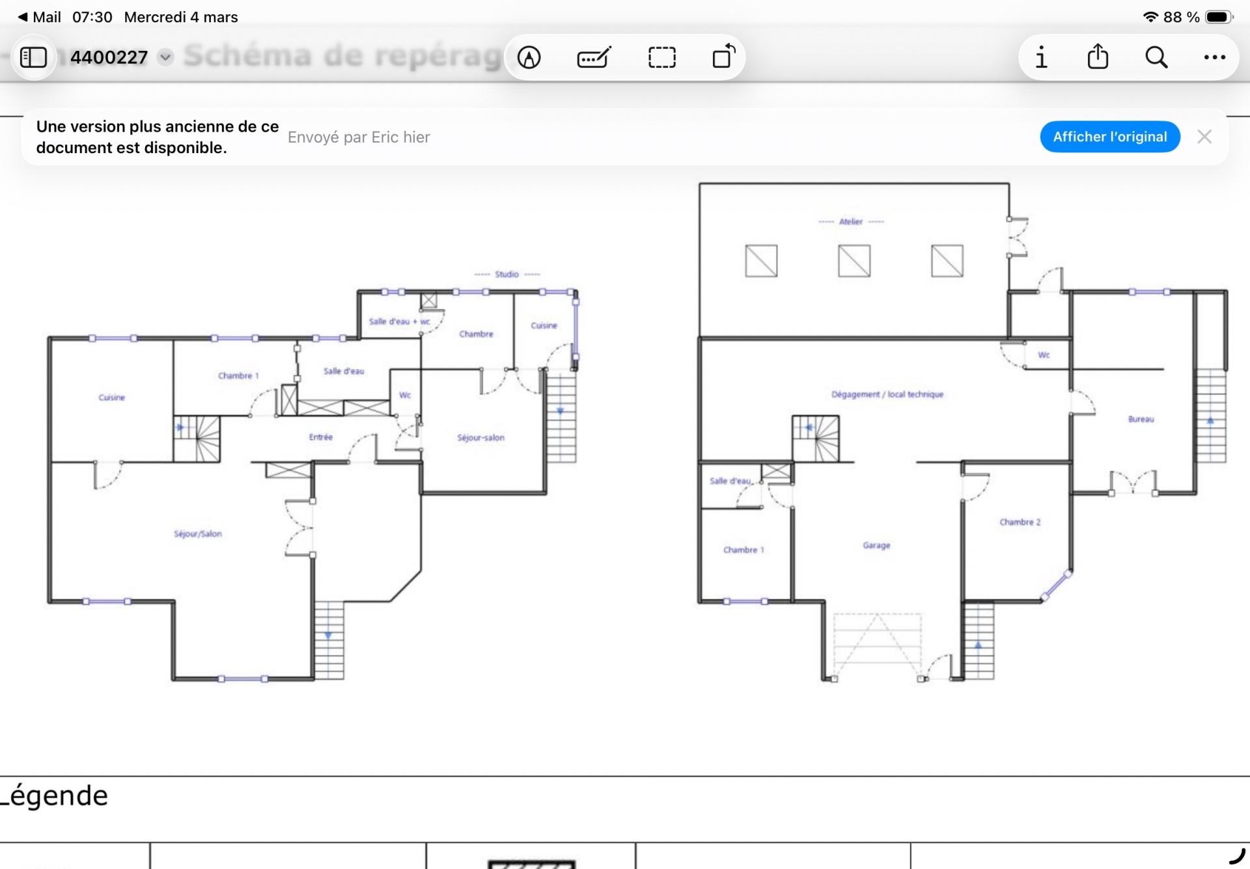Dismiss the older version banner

(x=1204, y=137)
